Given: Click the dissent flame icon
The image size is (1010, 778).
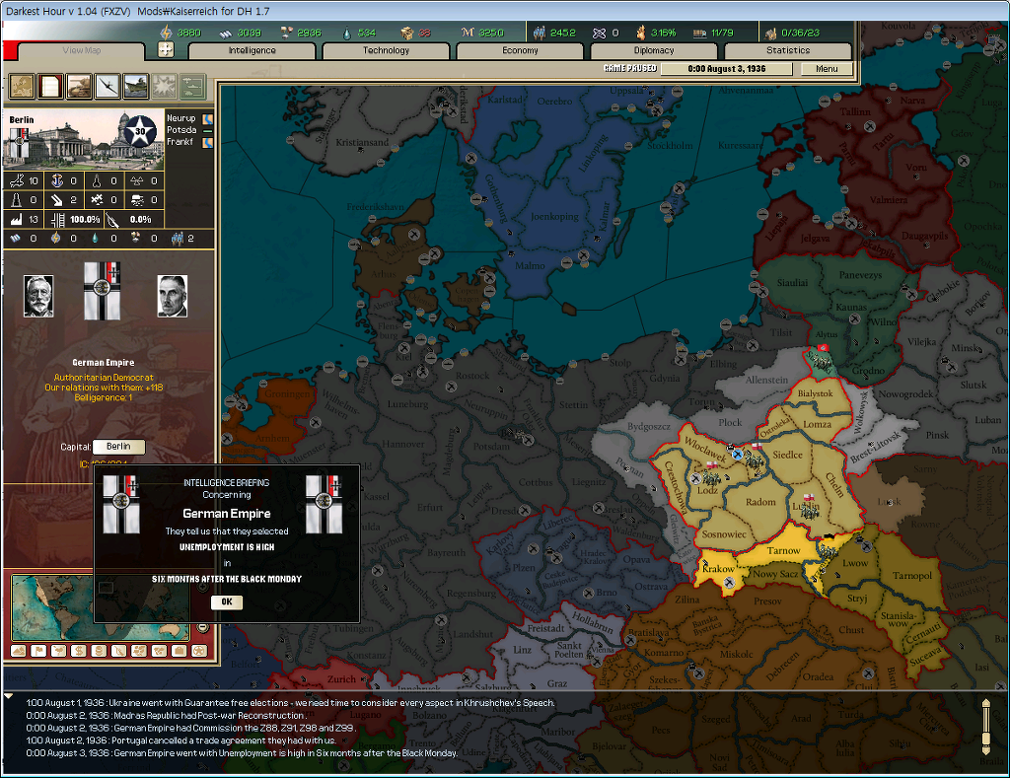Looking at the screenshot, I should click(x=641, y=33).
